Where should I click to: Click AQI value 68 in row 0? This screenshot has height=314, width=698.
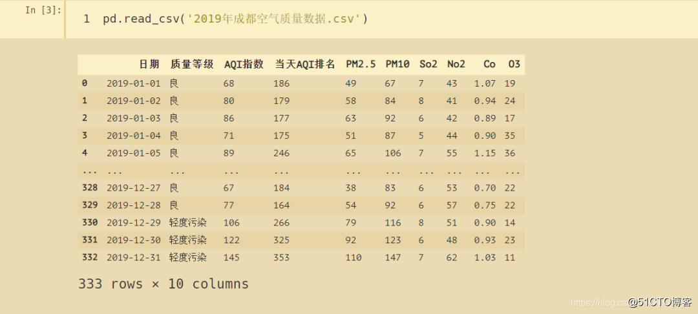click(x=229, y=83)
